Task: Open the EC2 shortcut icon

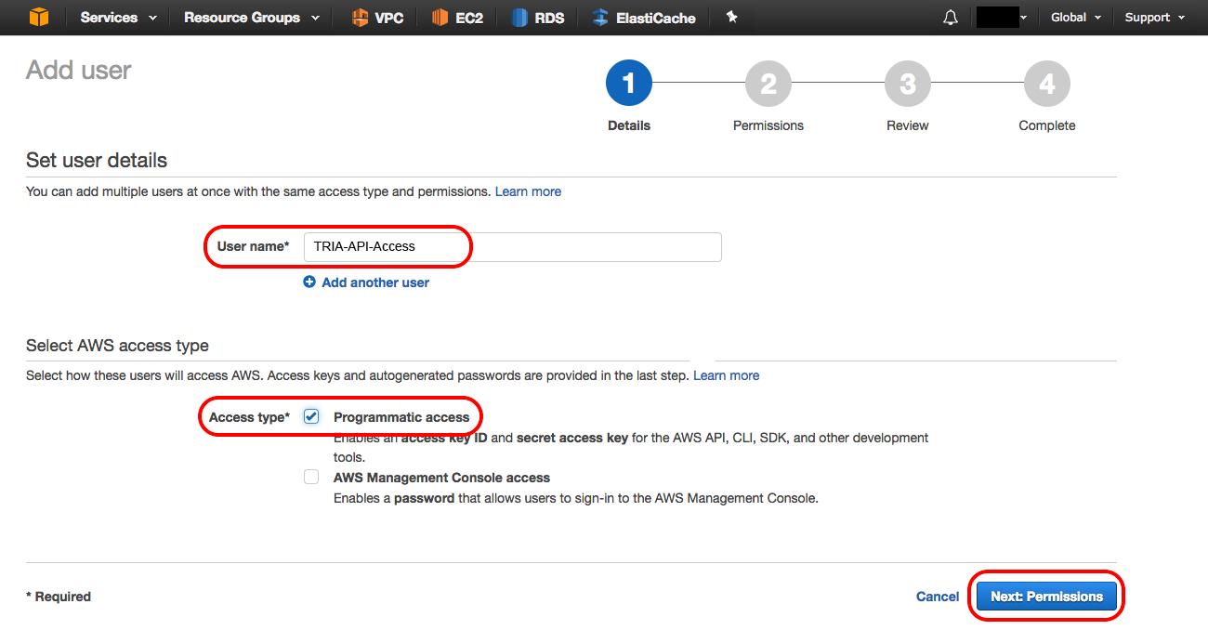Action: click(x=440, y=18)
